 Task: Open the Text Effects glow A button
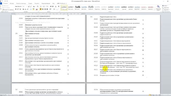coord(31,9)
